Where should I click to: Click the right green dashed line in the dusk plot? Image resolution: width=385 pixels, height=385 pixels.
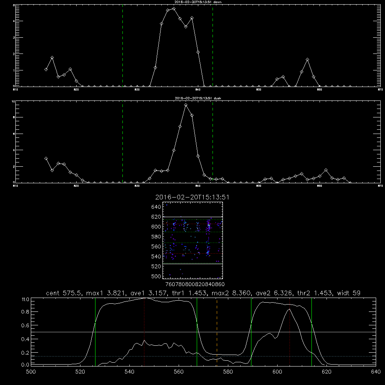click(213, 142)
